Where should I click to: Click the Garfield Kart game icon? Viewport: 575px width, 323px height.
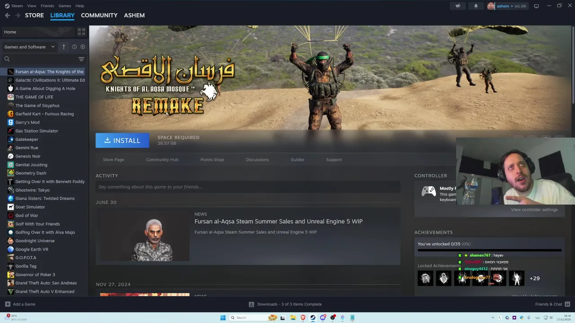11,114
